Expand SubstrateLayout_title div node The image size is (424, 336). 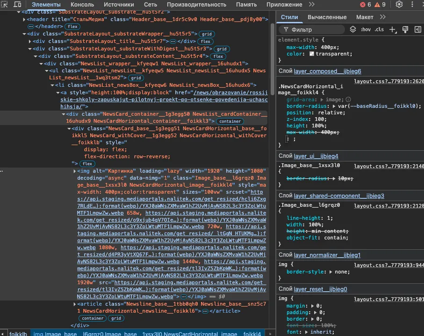[30, 42]
